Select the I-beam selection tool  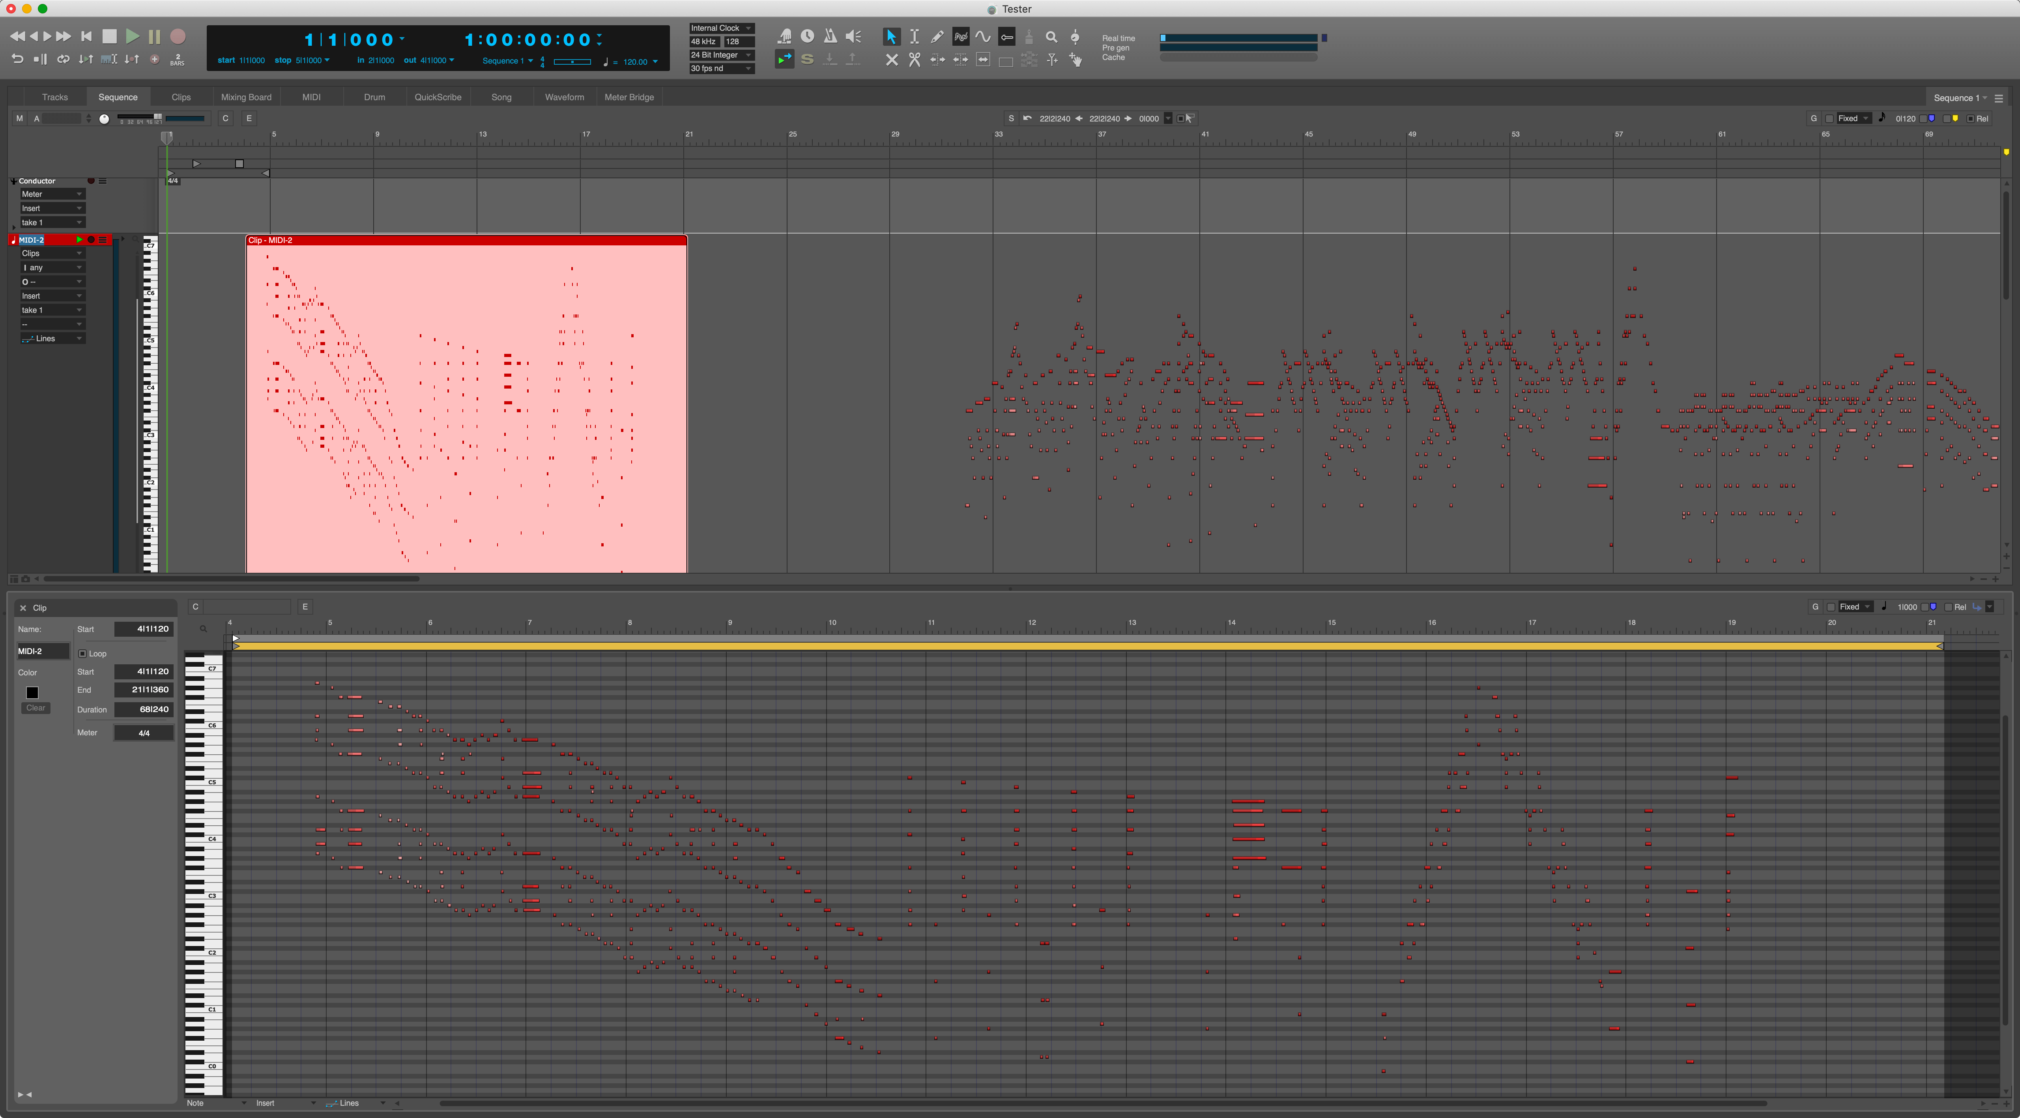coord(915,37)
